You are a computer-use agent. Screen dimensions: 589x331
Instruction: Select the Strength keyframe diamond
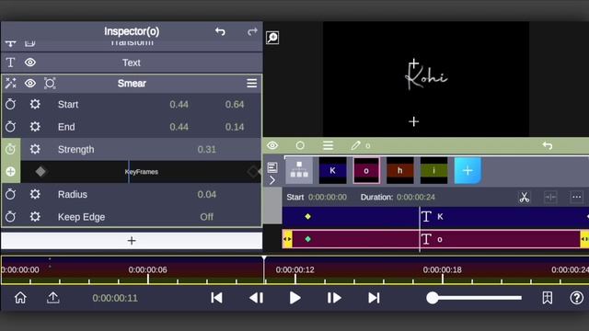point(40,172)
